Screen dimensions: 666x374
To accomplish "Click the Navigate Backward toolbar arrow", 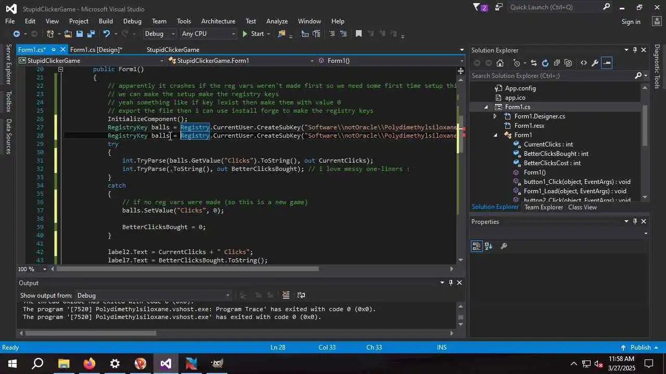I will (x=17, y=34).
